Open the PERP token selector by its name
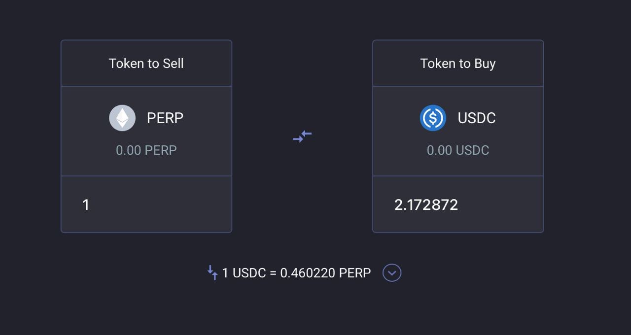This screenshot has width=631, height=335. (x=165, y=118)
